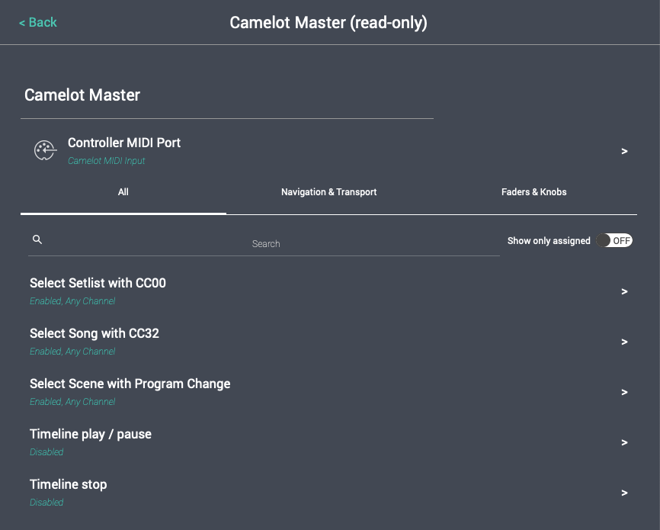Viewport: 660px width, 530px height.
Task: Select the Select Setlist with CC00 row
Action: point(98,283)
